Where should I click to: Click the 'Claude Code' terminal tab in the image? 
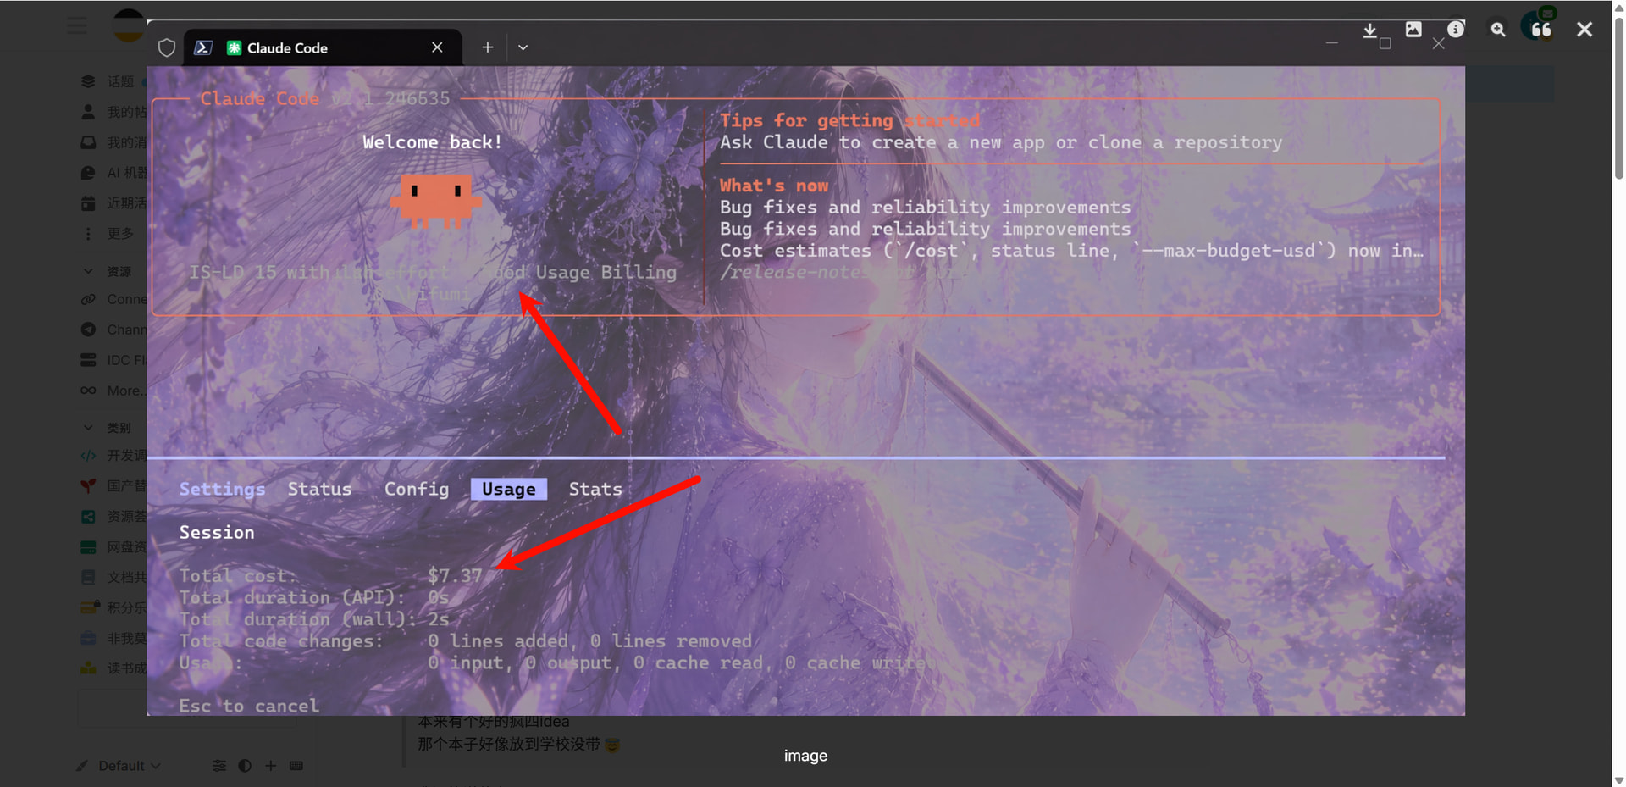point(324,47)
